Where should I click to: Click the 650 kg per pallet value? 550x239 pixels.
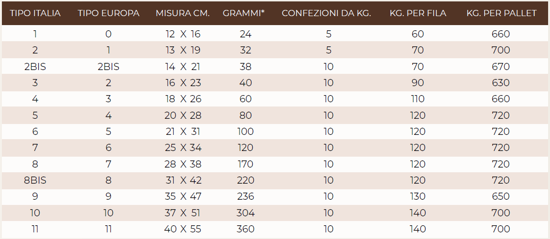pyautogui.click(x=501, y=196)
